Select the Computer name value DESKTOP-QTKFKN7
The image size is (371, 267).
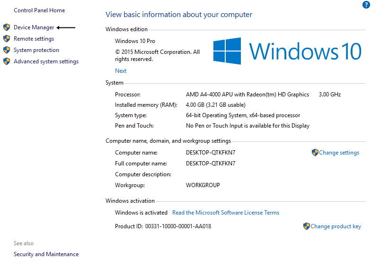tap(211, 153)
